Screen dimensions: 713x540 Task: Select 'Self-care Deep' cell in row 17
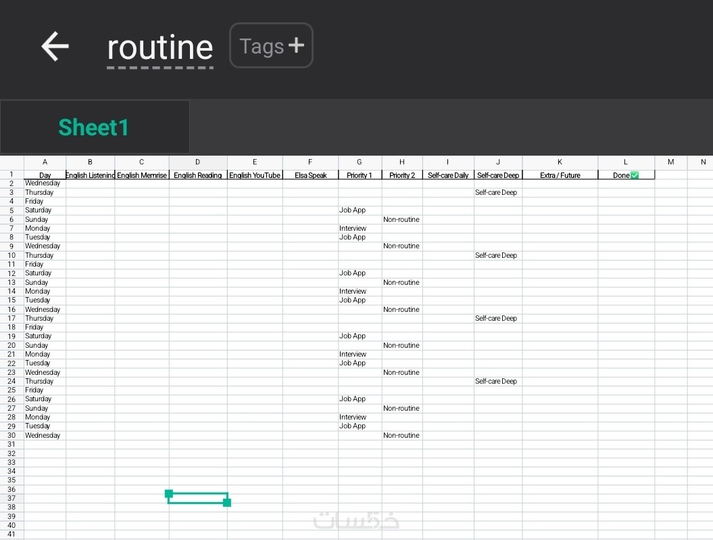pyautogui.click(x=498, y=318)
